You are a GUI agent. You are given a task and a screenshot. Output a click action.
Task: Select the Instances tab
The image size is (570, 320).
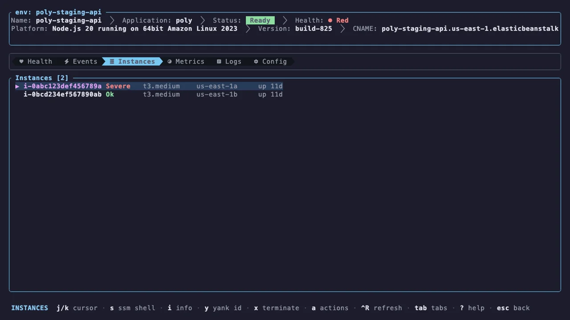point(132,61)
